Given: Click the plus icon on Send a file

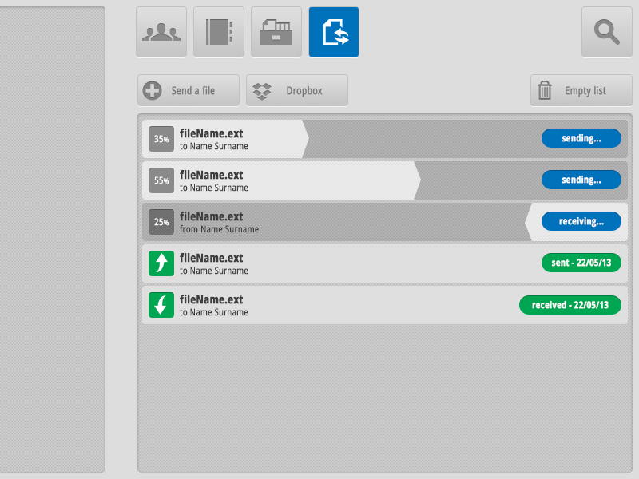Looking at the screenshot, I should pos(151,89).
